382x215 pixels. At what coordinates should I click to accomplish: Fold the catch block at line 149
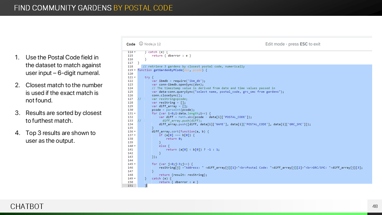(135, 179)
